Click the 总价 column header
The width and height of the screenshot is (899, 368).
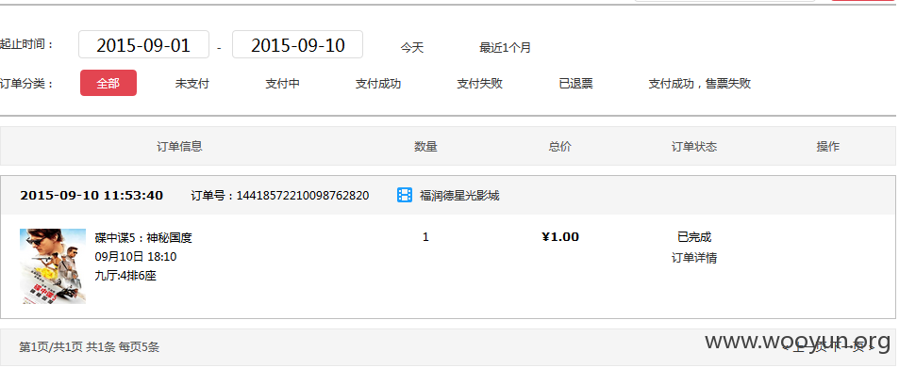coord(559,147)
